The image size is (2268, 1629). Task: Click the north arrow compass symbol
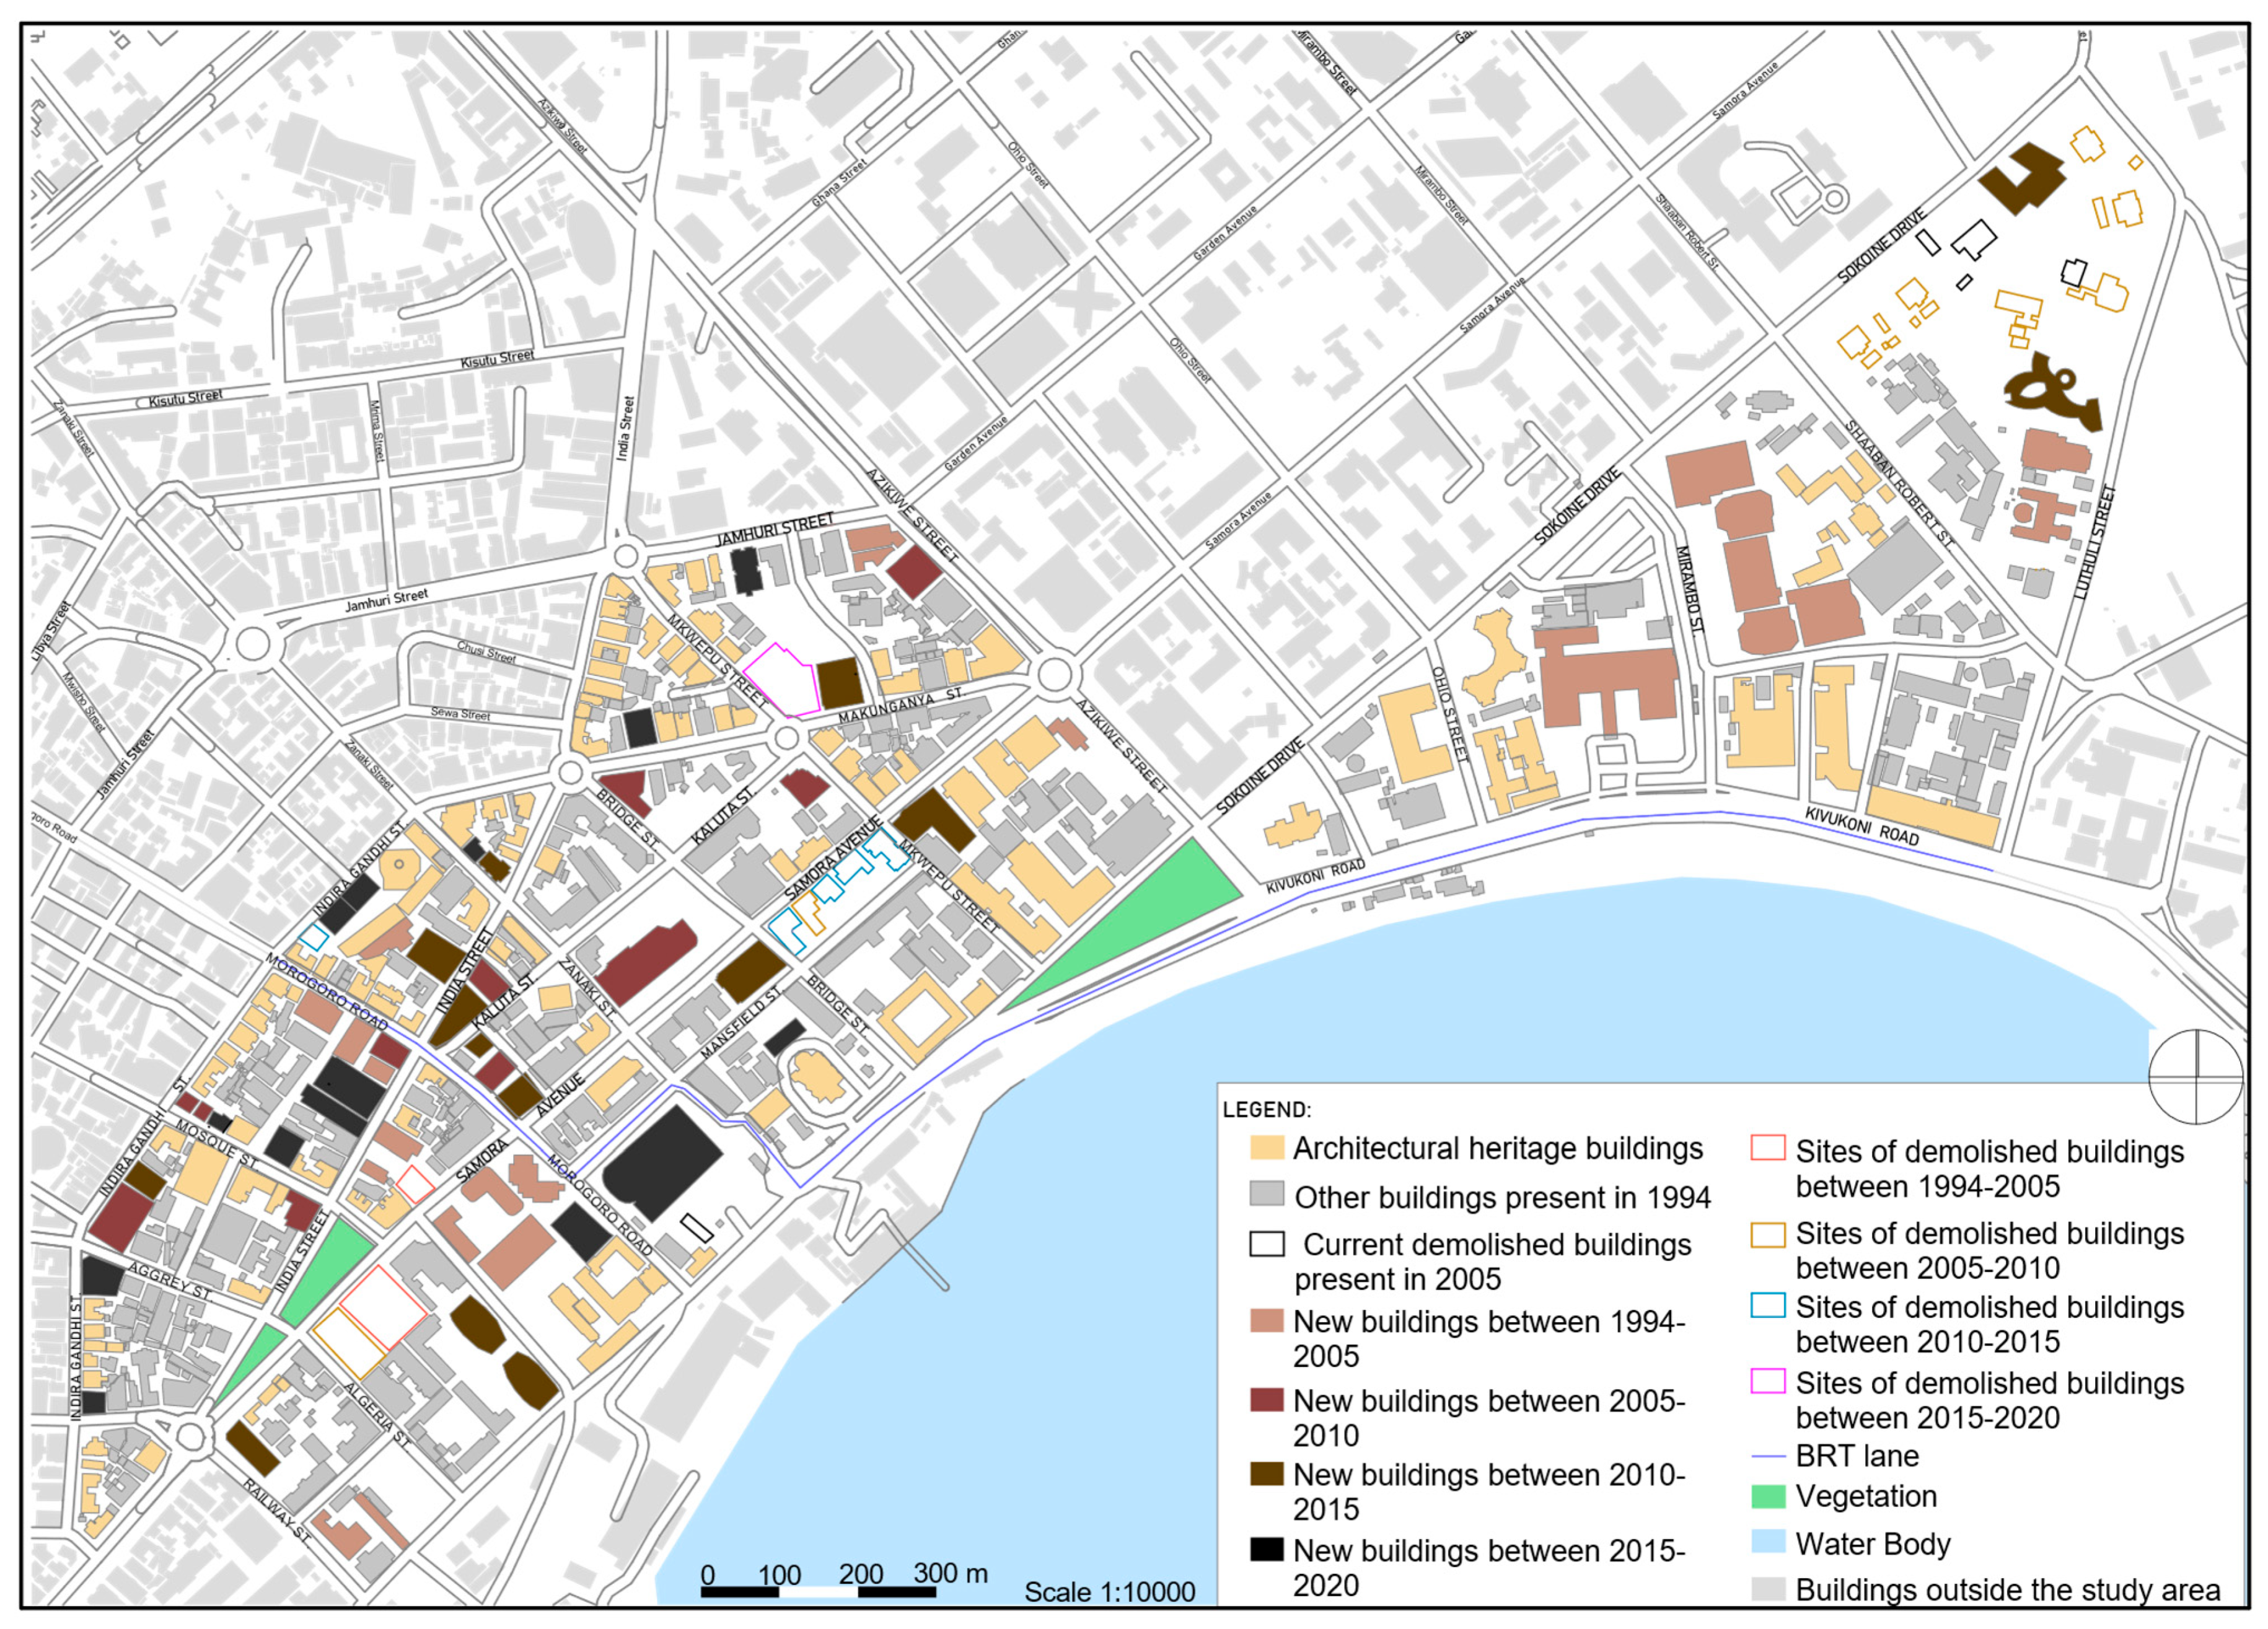coord(2196,1076)
